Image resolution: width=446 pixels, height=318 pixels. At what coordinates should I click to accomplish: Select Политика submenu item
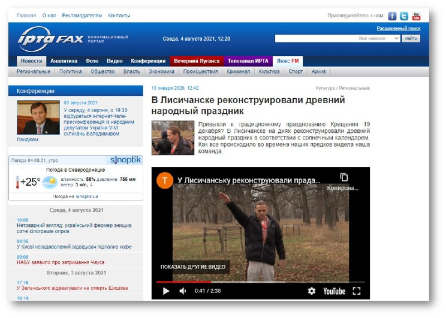70,72
